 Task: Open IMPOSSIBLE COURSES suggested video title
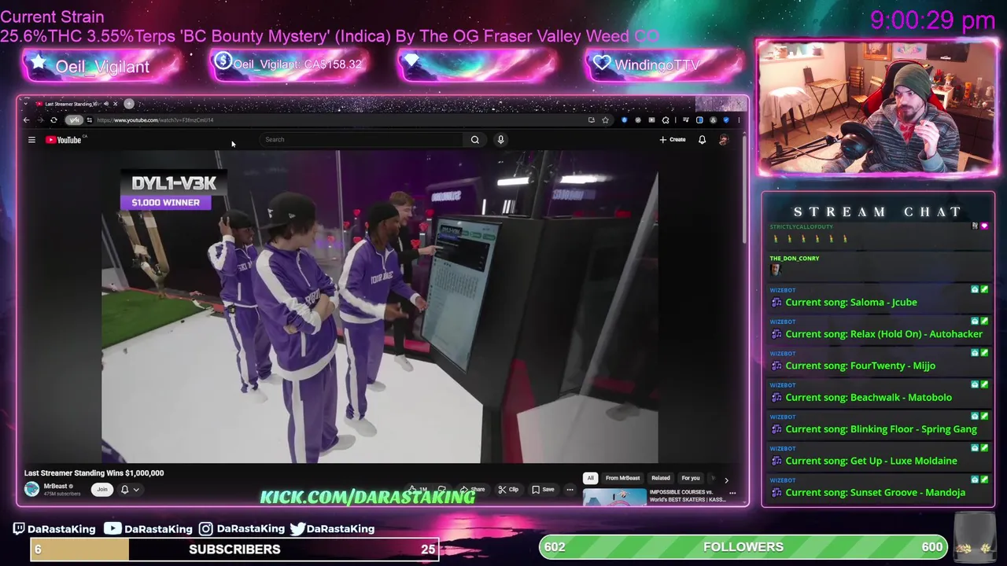[687, 496]
